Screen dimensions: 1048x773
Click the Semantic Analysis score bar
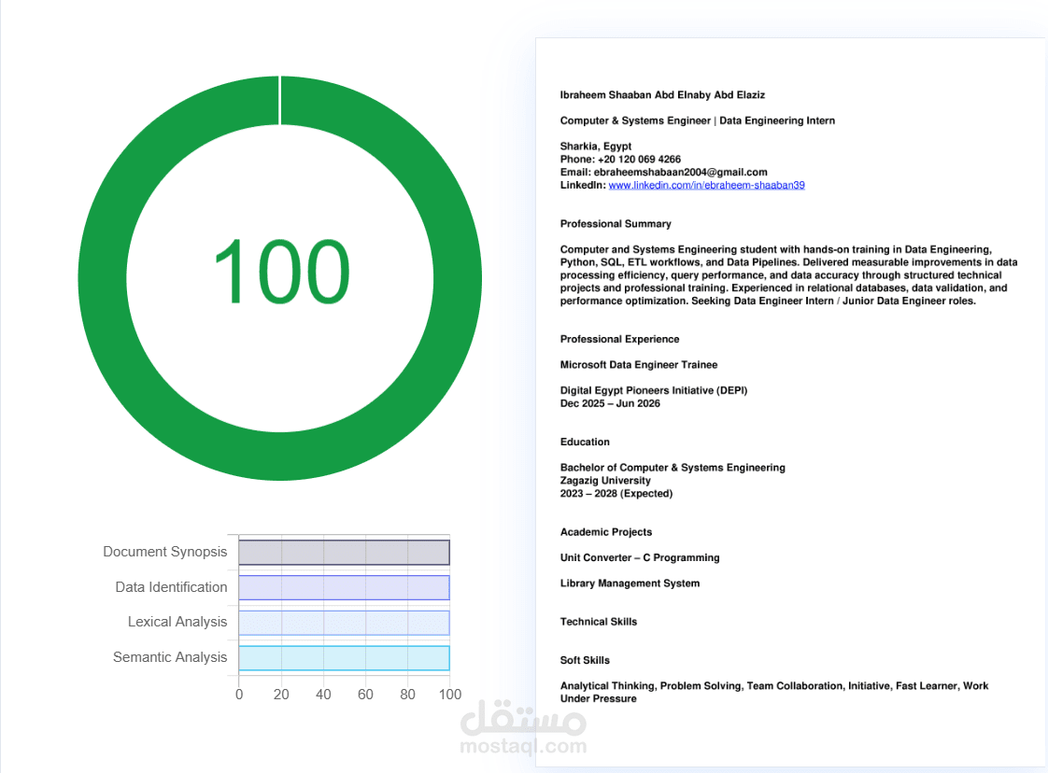(x=345, y=657)
